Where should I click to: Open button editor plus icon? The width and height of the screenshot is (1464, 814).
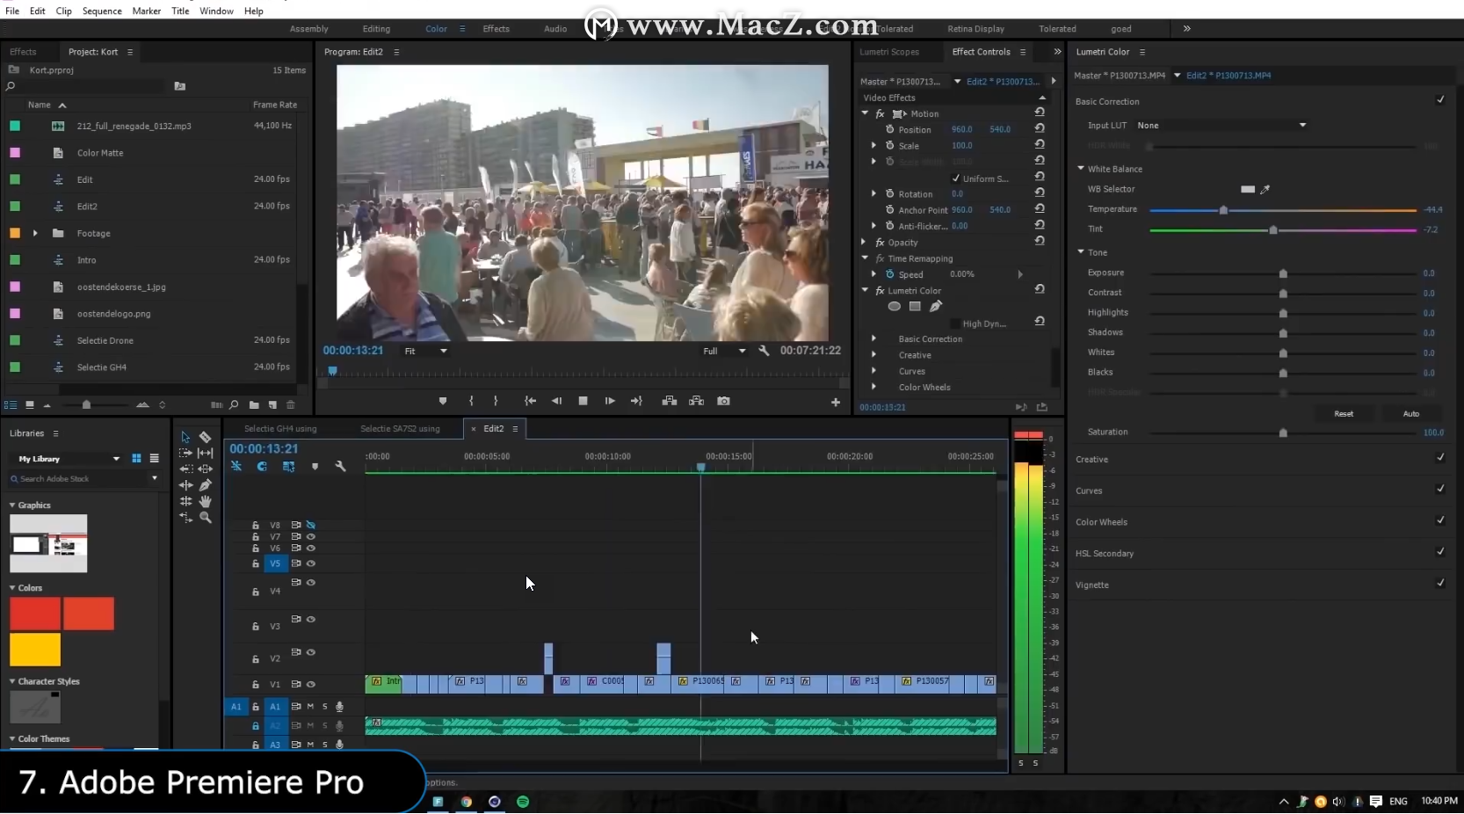coord(836,403)
